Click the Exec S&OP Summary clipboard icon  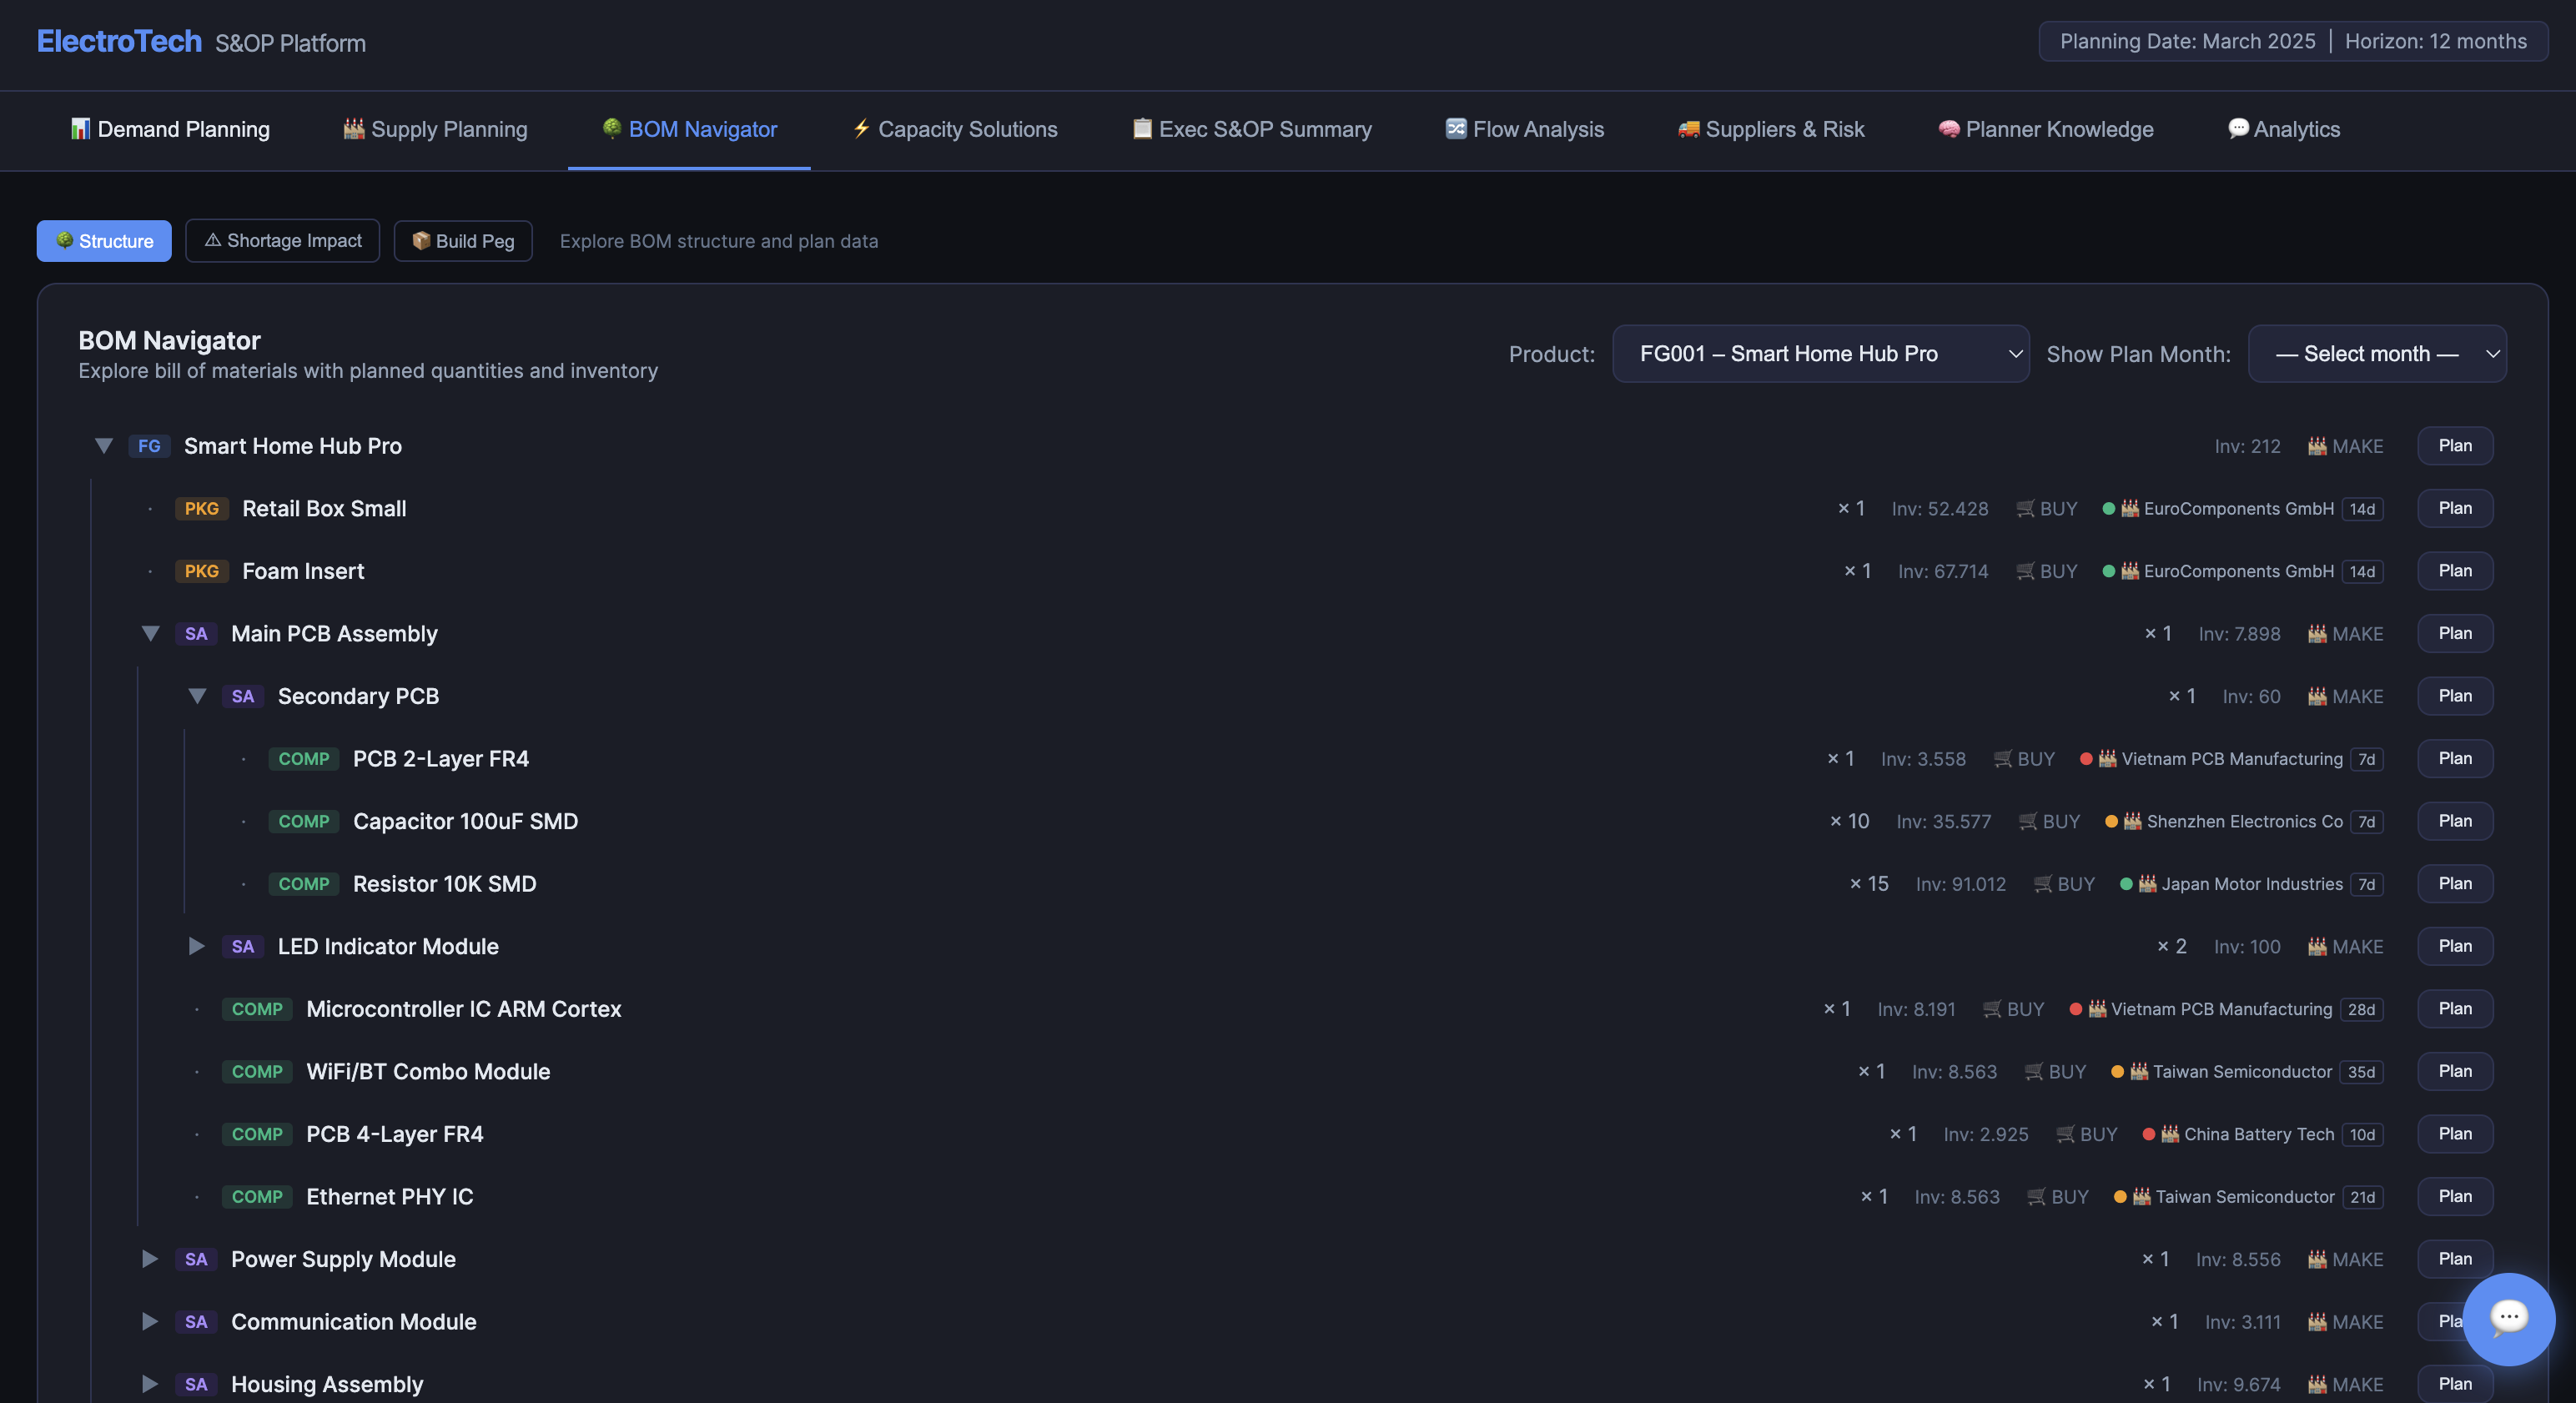pos(1142,128)
